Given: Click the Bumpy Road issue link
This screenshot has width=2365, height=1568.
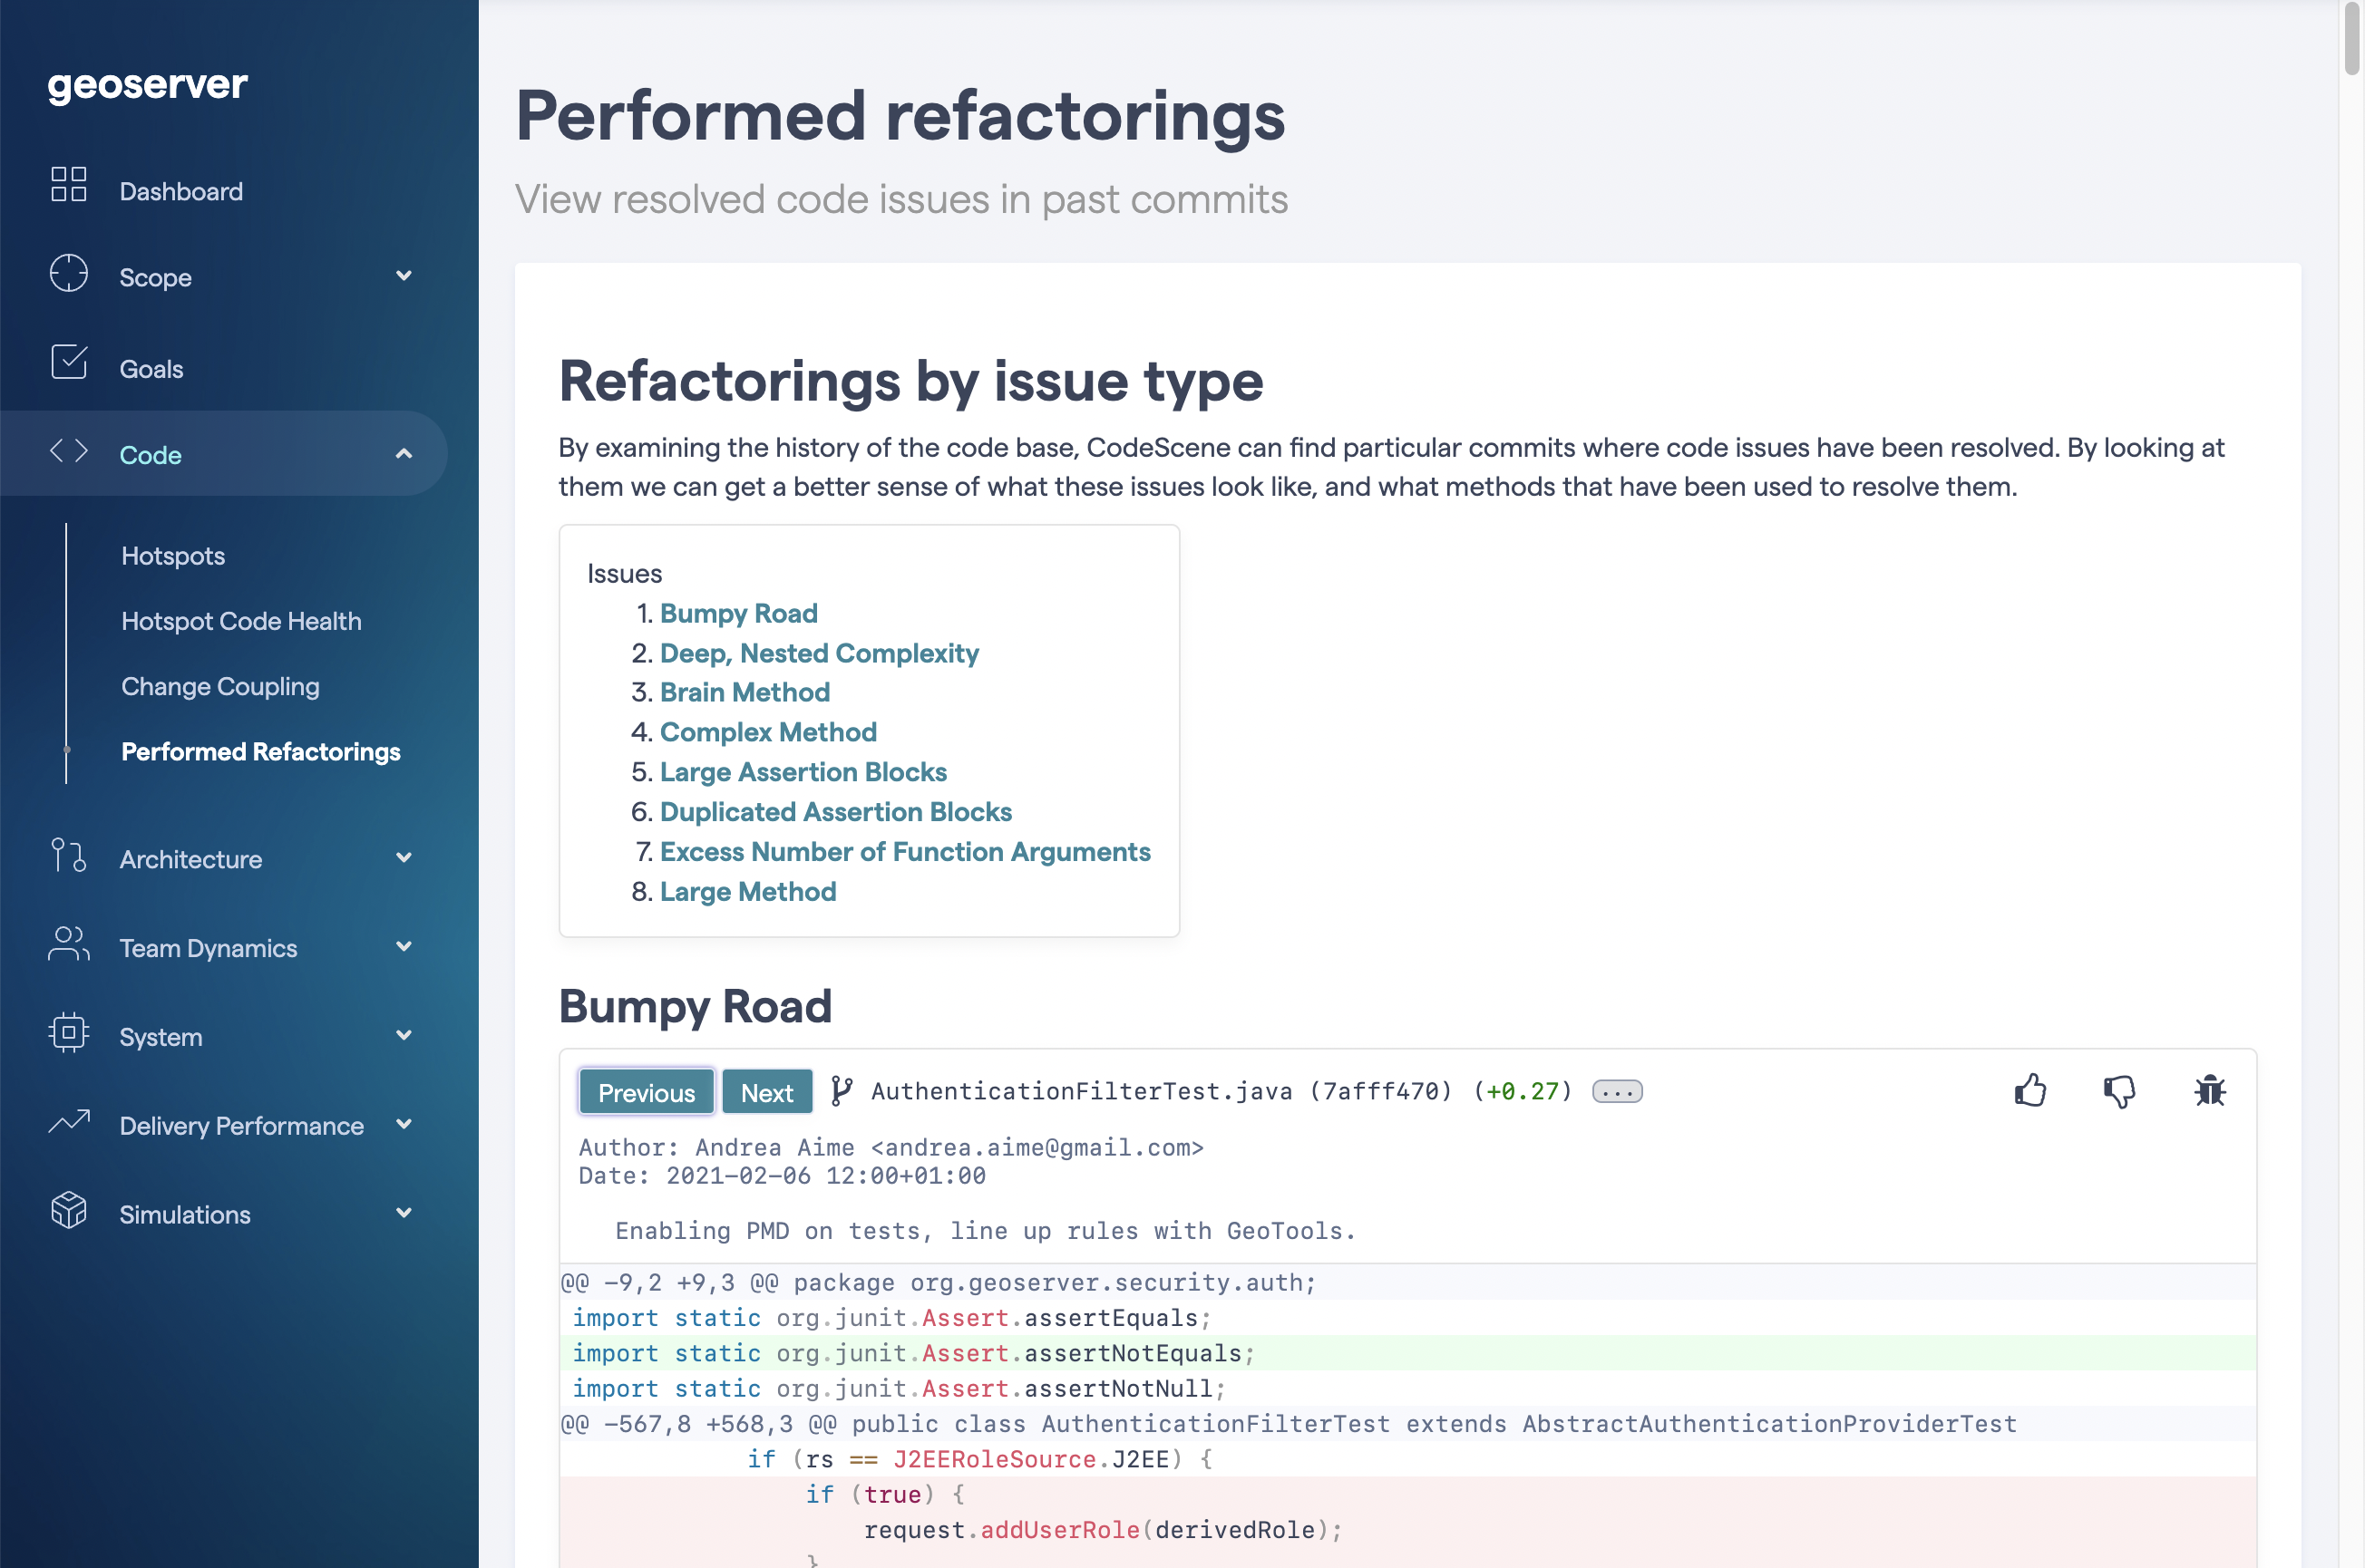Looking at the screenshot, I should point(737,613).
